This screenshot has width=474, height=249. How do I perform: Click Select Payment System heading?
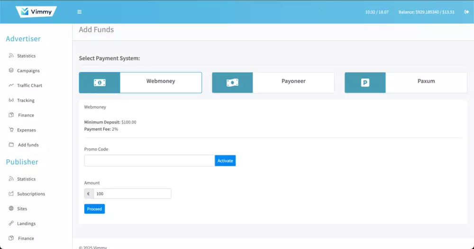tap(109, 58)
